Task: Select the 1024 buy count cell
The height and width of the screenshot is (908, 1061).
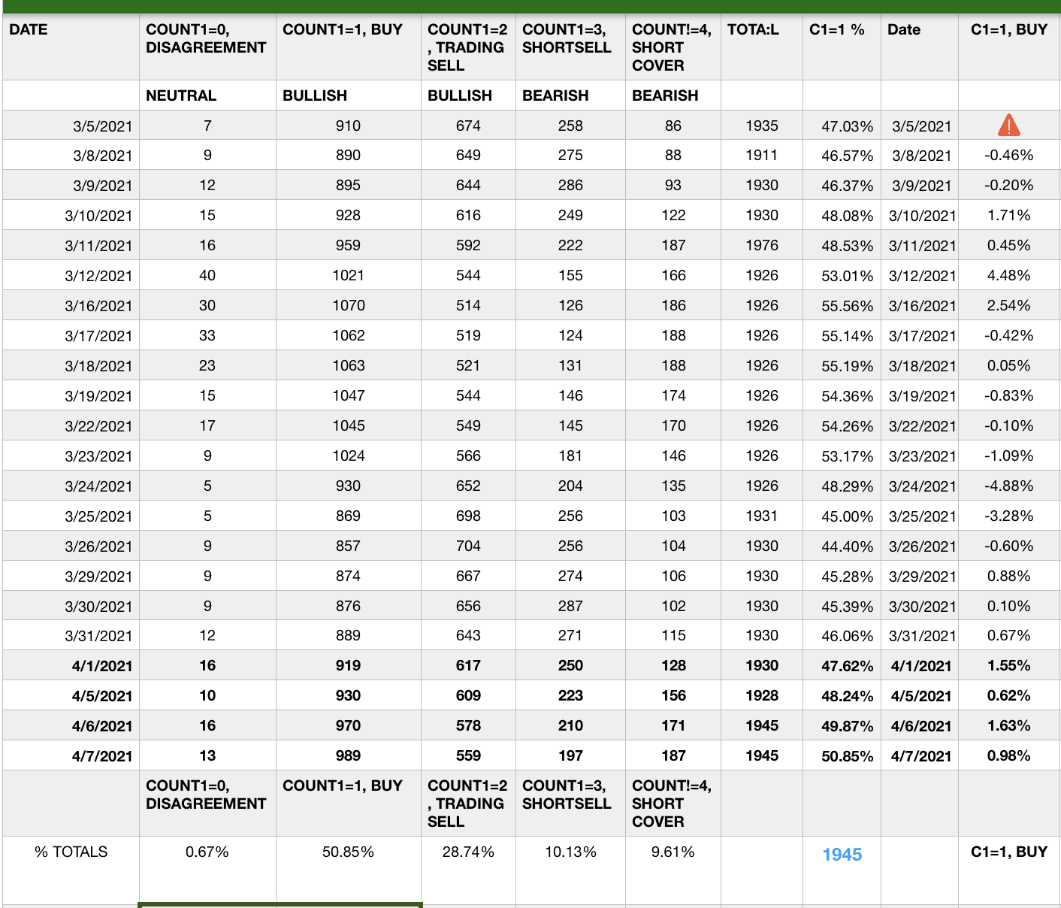Action: click(x=348, y=456)
